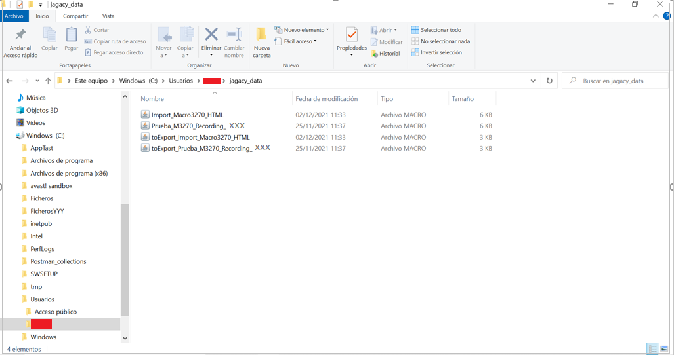Open the address bar history dropdown

pyautogui.click(x=533, y=81)
